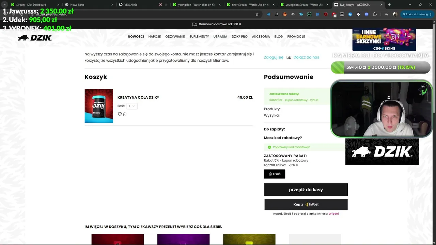Open the AKCESORIA menu
This screenshot has height=245, width=436.
click(261, 36)
